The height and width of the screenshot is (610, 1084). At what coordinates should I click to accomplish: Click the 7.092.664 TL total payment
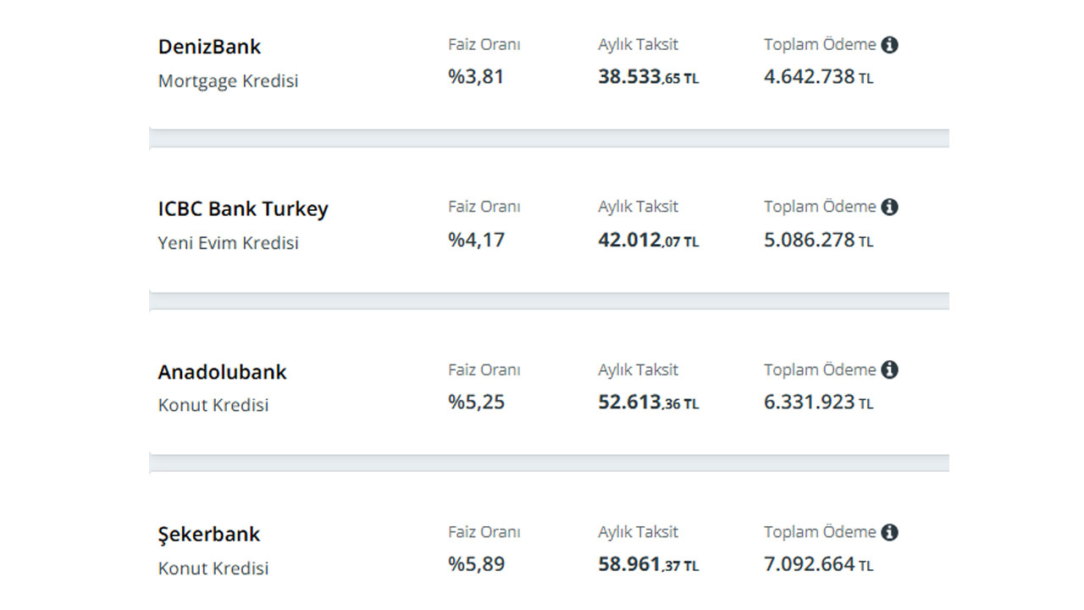(818, 565)
